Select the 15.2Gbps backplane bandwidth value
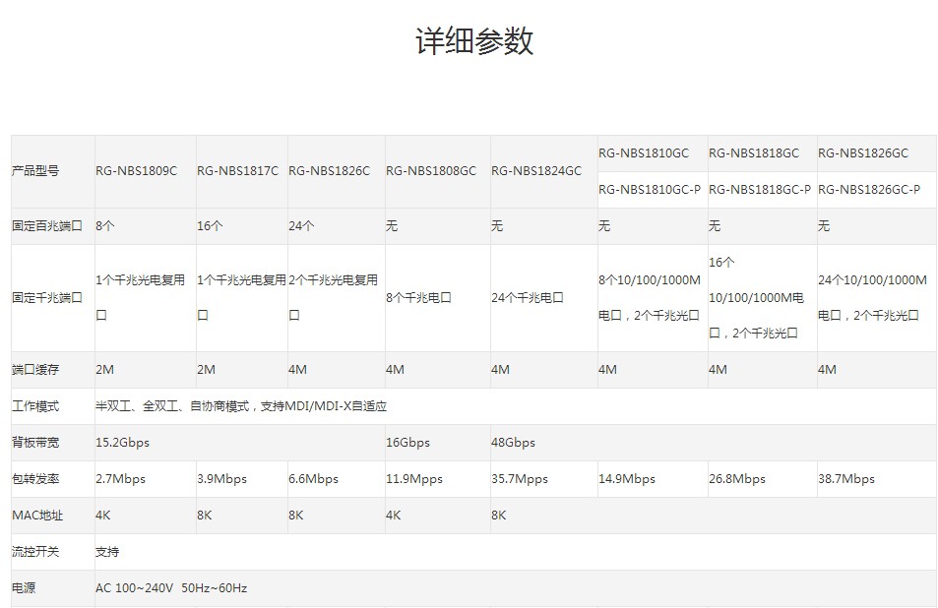The height and width of the screenshot is (608, 938). pyautogui.click(x=122, y=443)
